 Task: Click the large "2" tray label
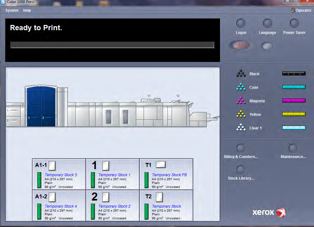[x=95, y=197]
